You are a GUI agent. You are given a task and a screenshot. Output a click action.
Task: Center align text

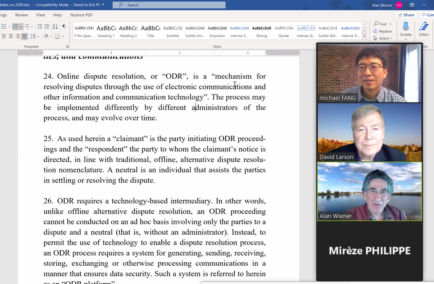[x=11, y=36]
